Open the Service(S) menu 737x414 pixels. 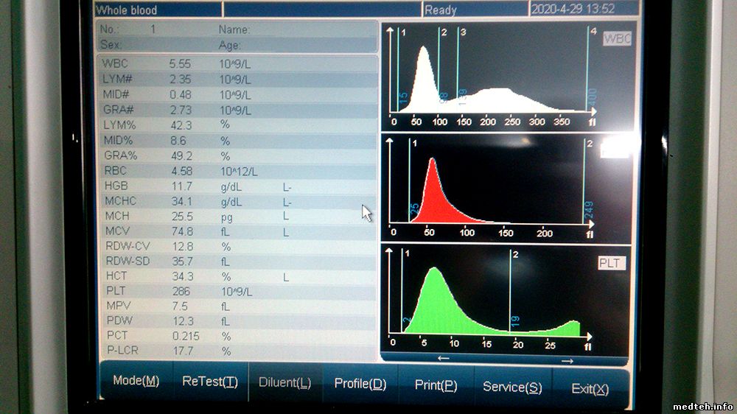click(x=512, y=387)
